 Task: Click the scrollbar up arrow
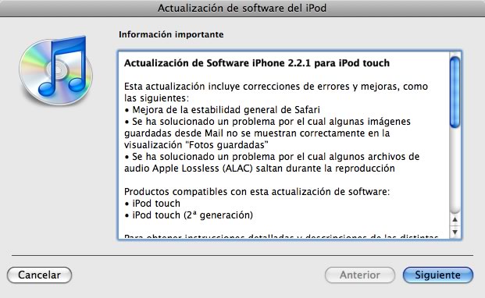tap(455, 219)
